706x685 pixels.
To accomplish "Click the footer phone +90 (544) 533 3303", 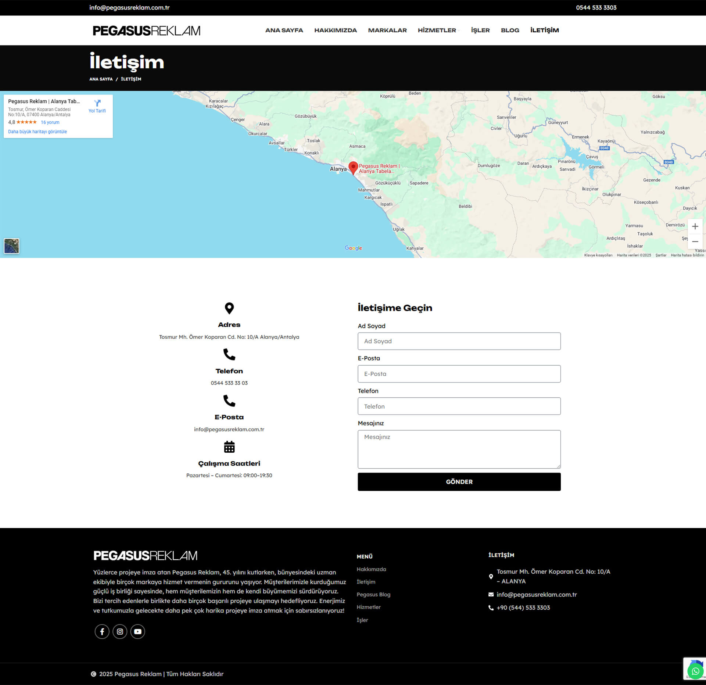I will [523, 608].
